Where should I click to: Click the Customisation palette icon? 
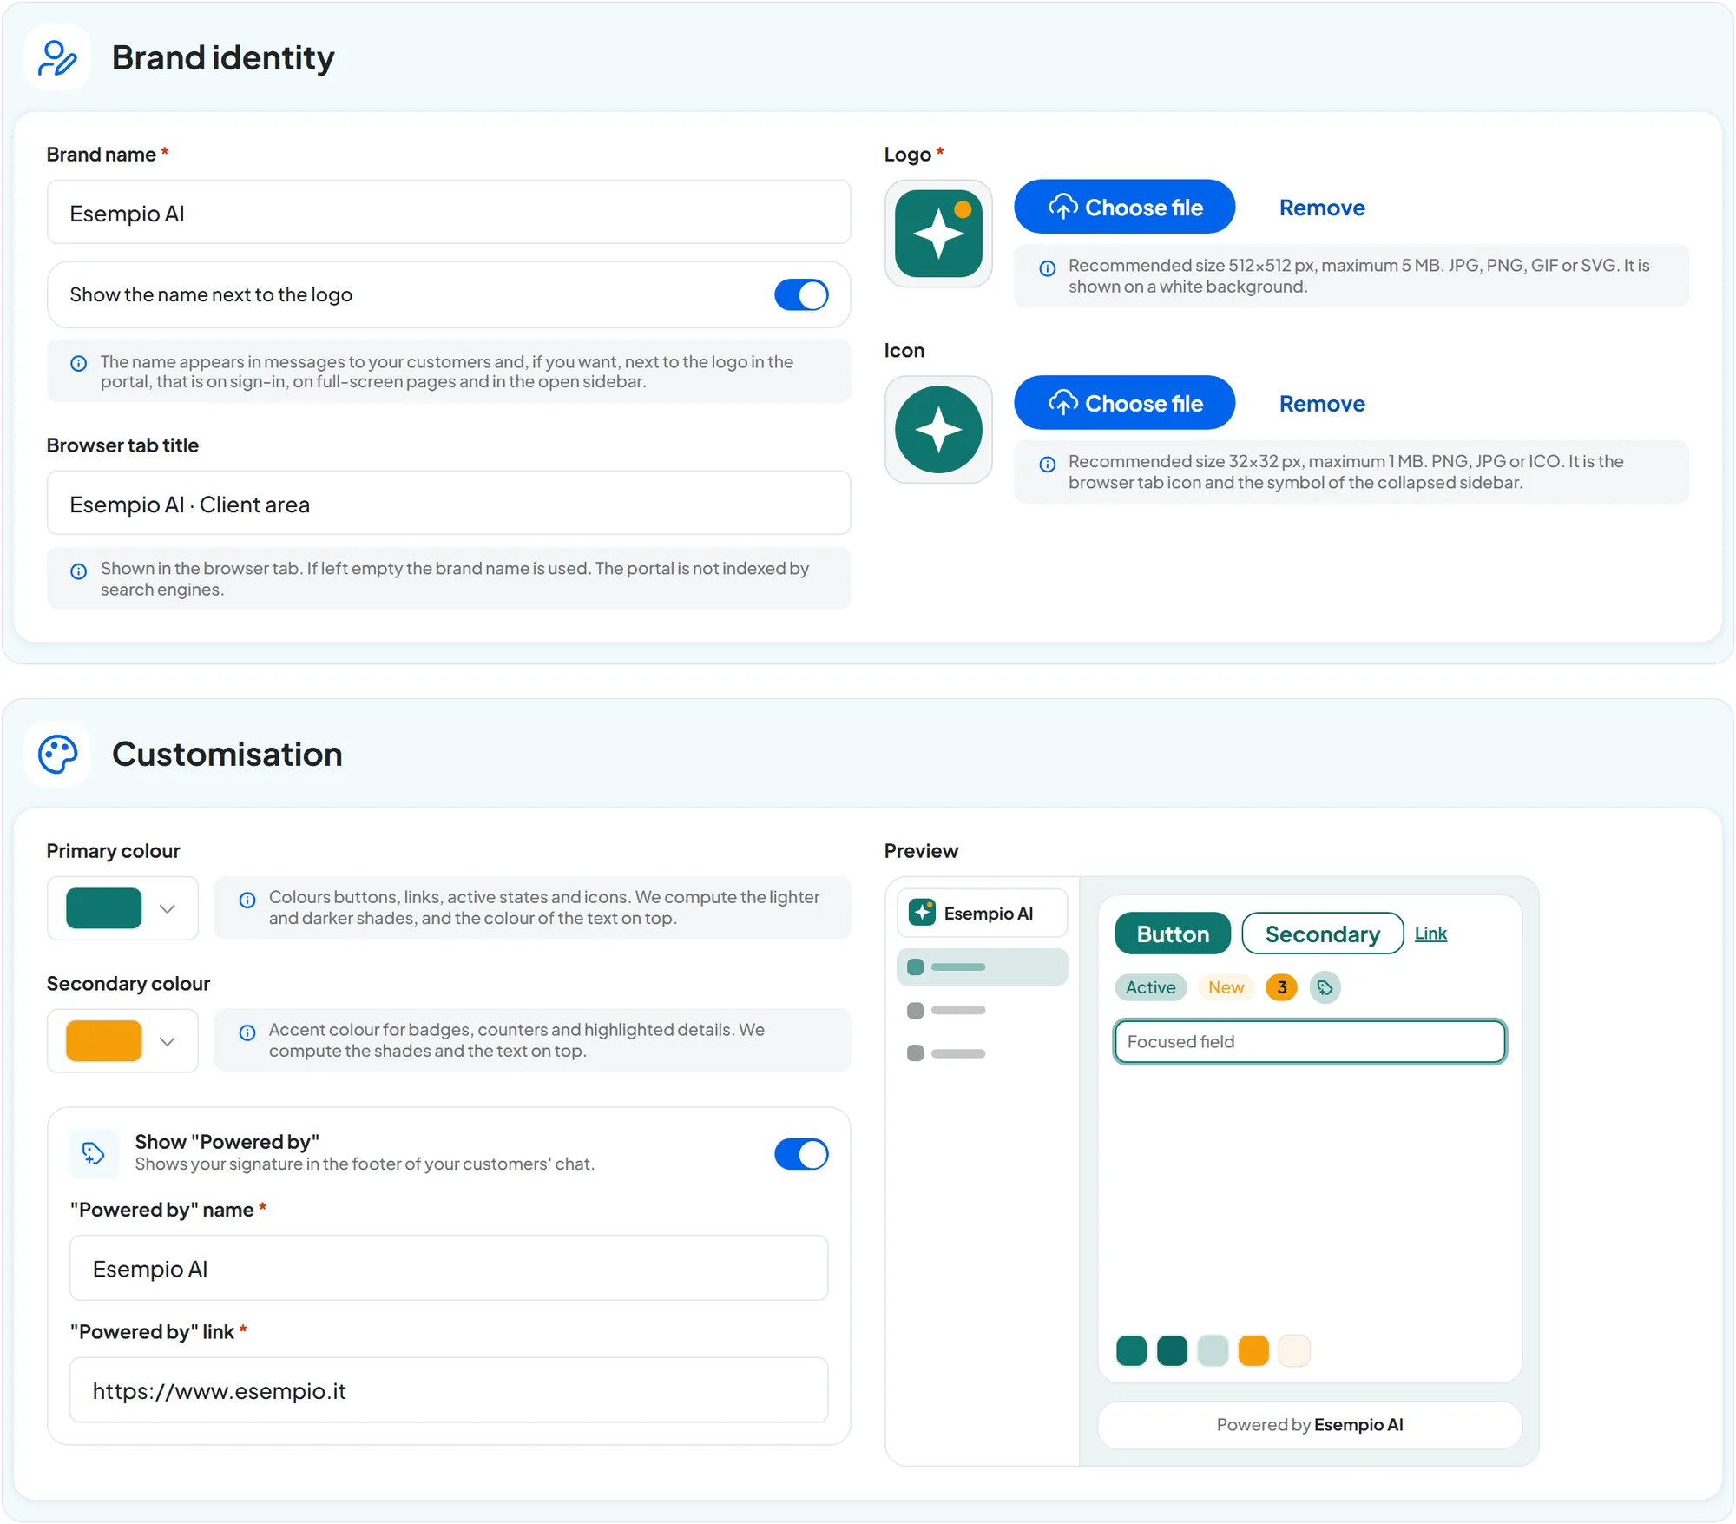pyautogui.click(x=57, y=754)
